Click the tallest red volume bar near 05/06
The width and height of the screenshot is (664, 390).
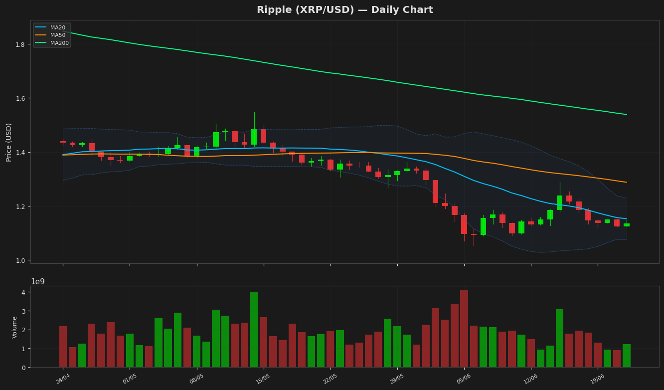click(464, 329)
